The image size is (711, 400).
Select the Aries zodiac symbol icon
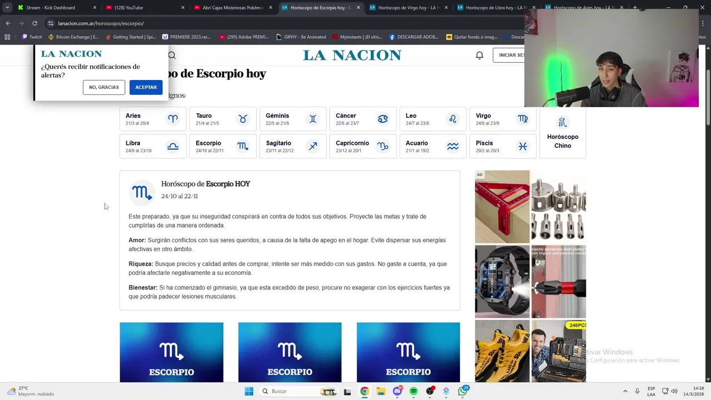[173, 119]
